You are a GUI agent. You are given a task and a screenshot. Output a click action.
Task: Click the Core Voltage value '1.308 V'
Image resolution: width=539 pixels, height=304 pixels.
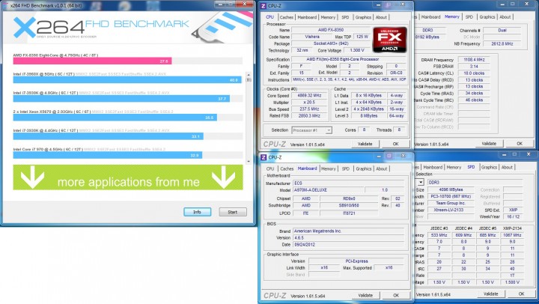(356, 50)
